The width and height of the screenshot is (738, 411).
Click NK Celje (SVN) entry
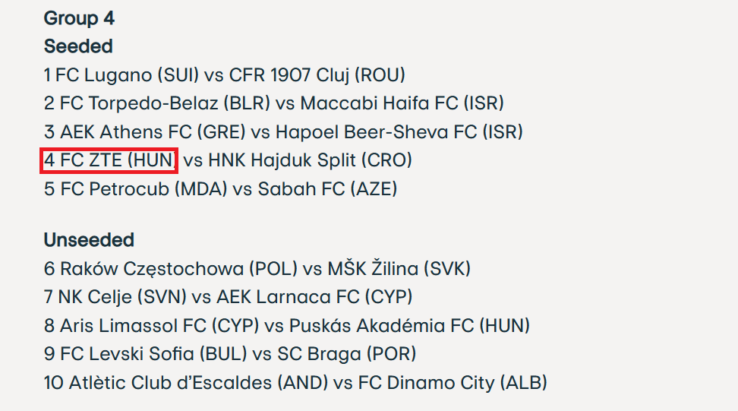[122, 297]
